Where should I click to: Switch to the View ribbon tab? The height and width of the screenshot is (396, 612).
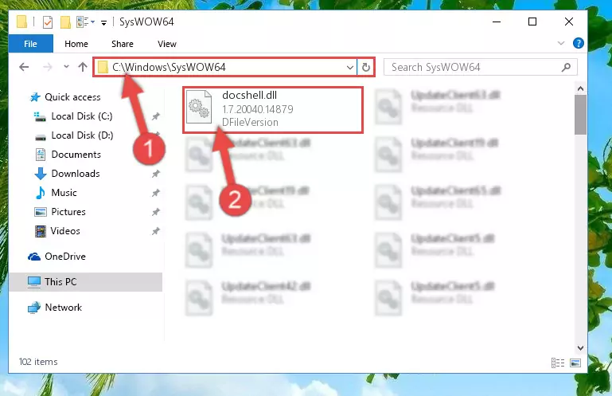[166, 44]
